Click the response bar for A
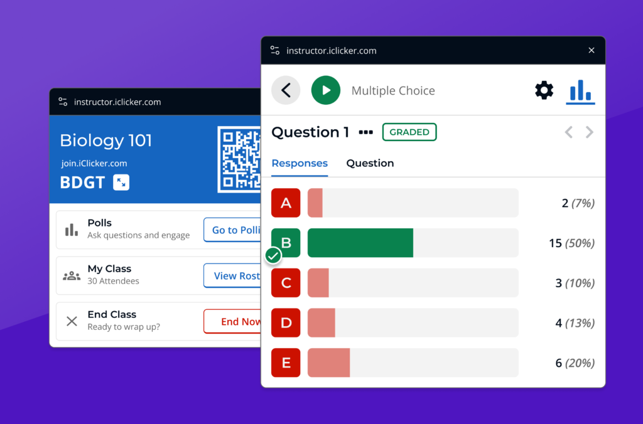Image resolution: width=643 pixels, height=424 pixels. pyautogui.click(x=413, y=203)
